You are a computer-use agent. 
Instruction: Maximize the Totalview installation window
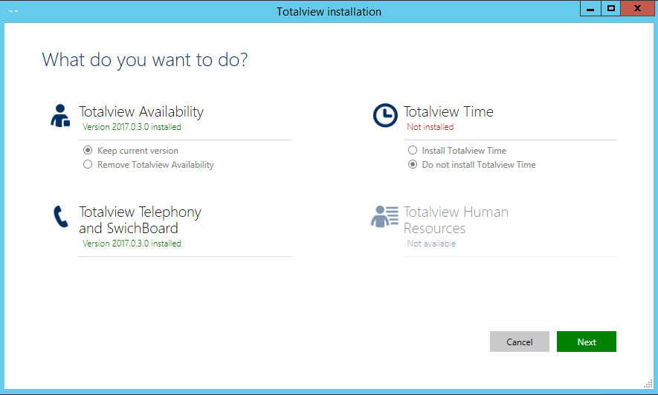(x=611, y=8)
